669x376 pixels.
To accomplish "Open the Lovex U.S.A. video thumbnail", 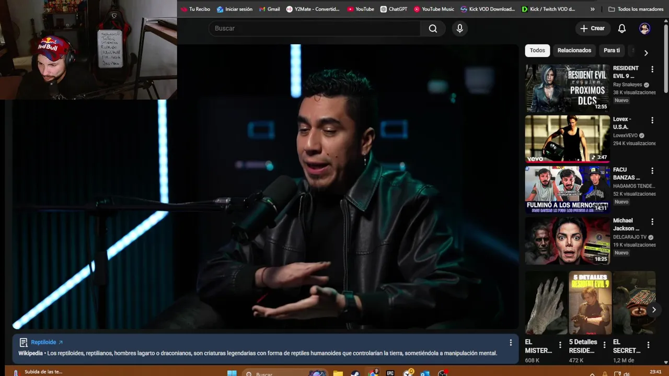I will (567, 139).
